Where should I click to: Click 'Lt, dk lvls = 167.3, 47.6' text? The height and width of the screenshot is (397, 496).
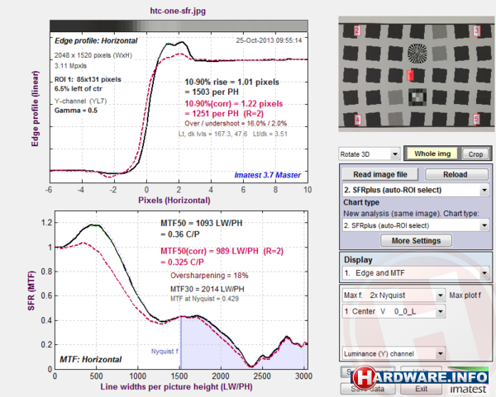coord(213,134)
